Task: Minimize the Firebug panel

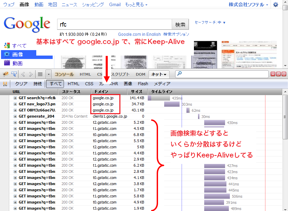Action: [x=273, y=74]
